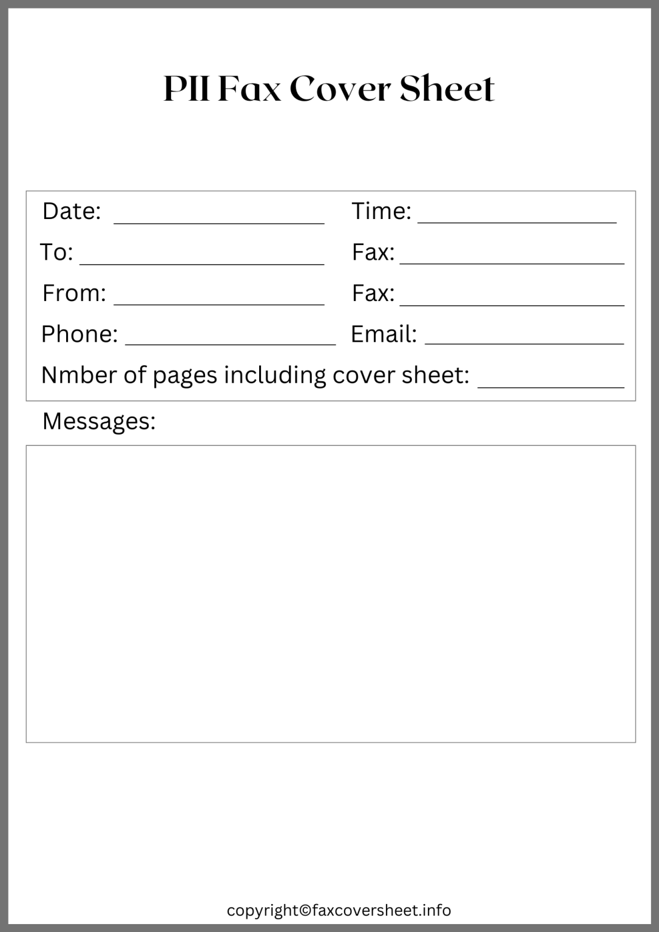The height and width of the screenshot is (932, 659).
Task: Select the PII Fax Cover Sheet title
Action: [x=329, y=89]
